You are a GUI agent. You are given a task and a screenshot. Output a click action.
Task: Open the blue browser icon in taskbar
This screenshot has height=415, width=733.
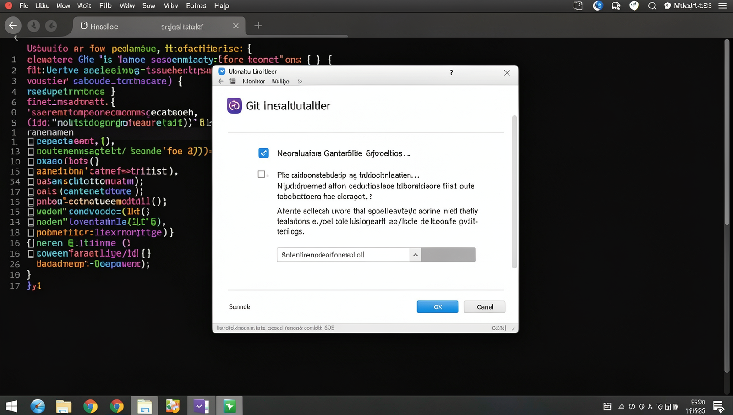(x=38, y=406)
